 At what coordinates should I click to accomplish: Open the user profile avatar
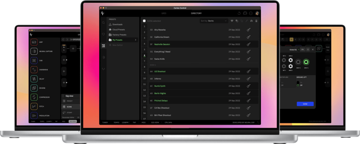click(257, 13)
